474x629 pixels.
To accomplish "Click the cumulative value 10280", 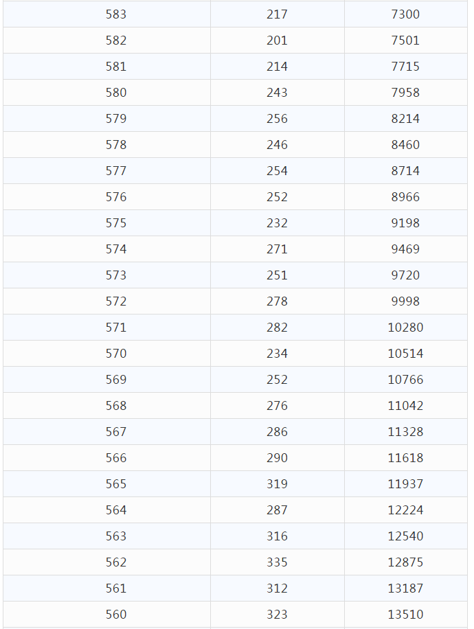I will point(405,328).
